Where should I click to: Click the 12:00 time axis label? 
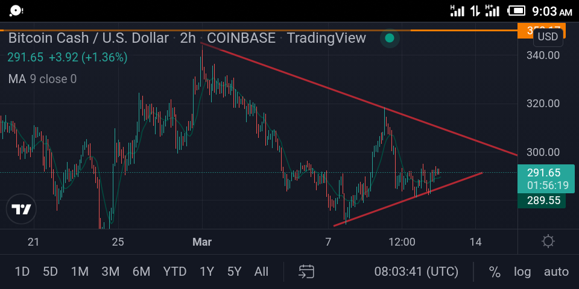(x=402, y=242)
